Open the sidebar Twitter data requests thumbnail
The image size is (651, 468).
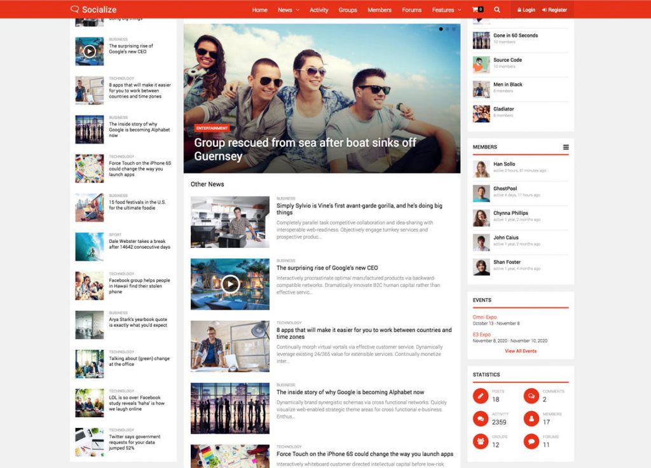(x=89, y=442)
